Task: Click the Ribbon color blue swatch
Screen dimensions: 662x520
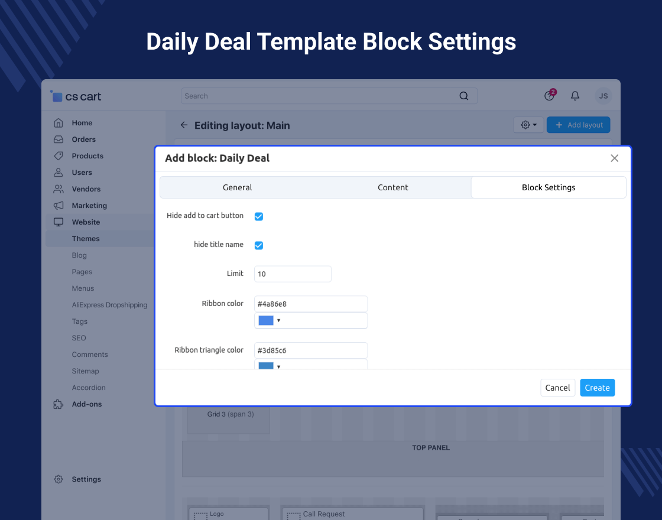Action: tap(266, 320)
